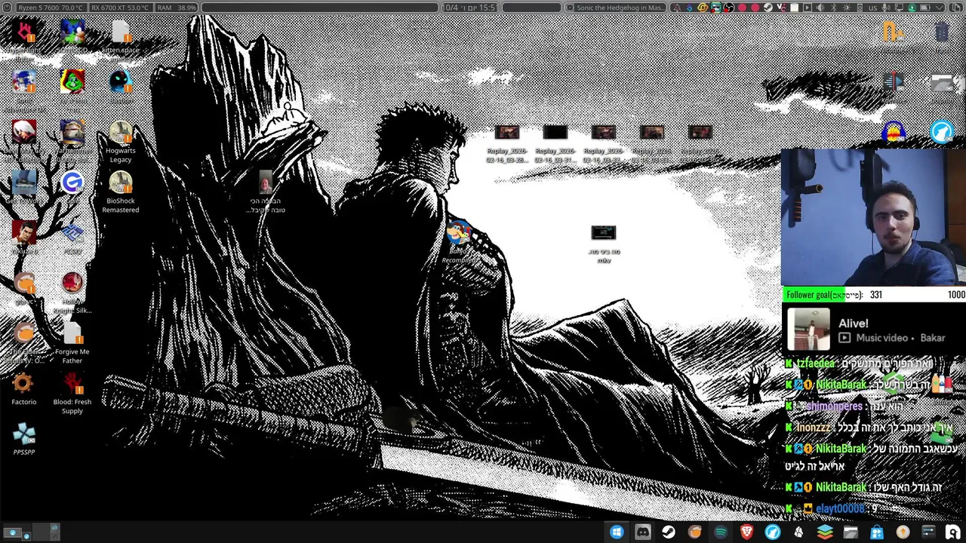Open the microphone tray icon
The width and height of the screenshot is (966, 543).
(885, 8)
